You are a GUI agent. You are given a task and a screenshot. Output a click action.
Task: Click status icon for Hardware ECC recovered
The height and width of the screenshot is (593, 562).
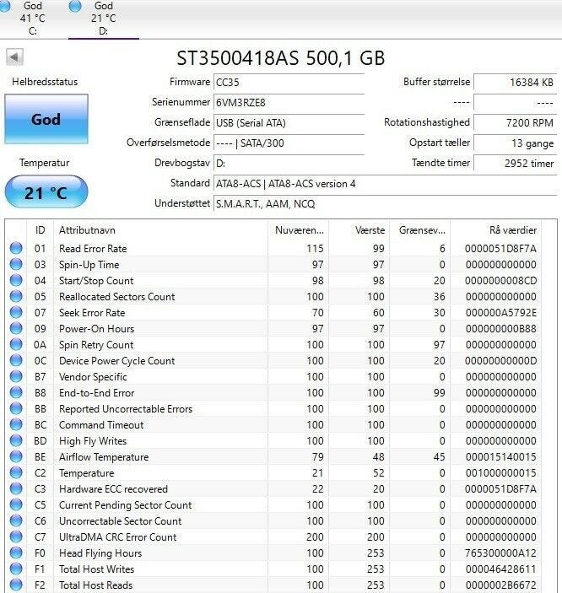click(x=16, y=488)
